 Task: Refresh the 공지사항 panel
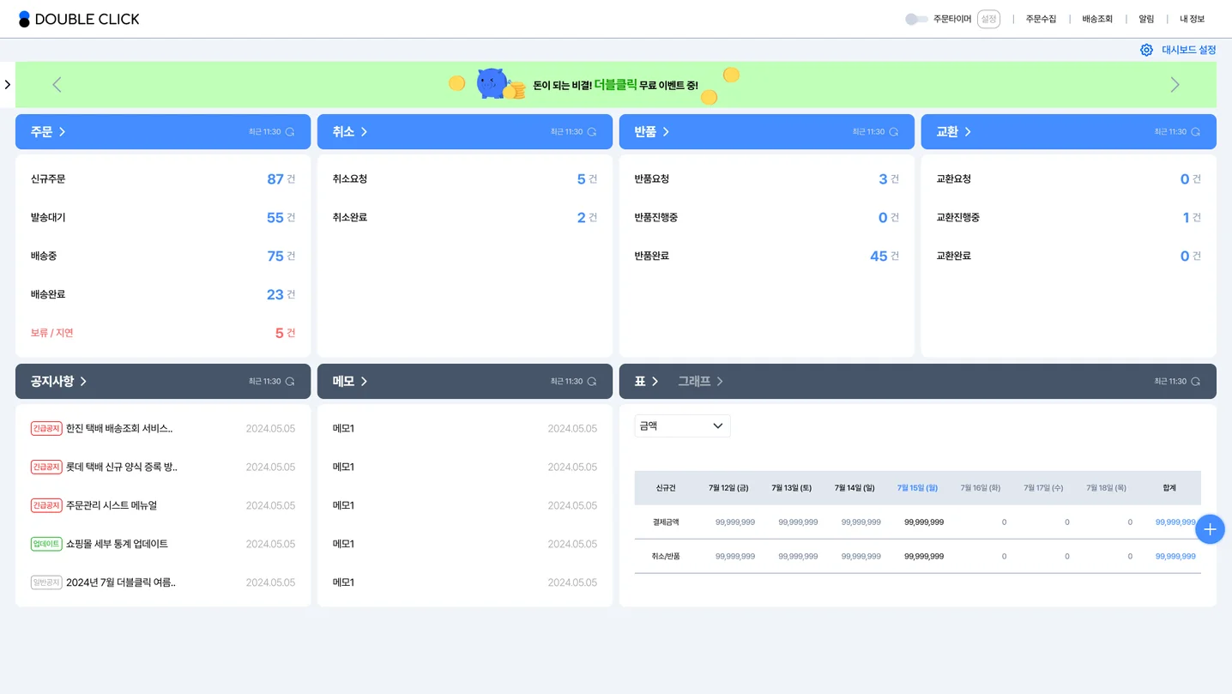[x=290, y=382]
